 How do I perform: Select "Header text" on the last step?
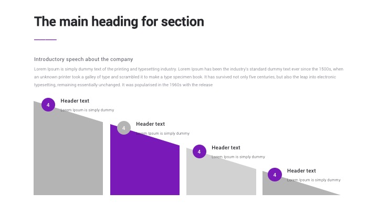[302, 170]
